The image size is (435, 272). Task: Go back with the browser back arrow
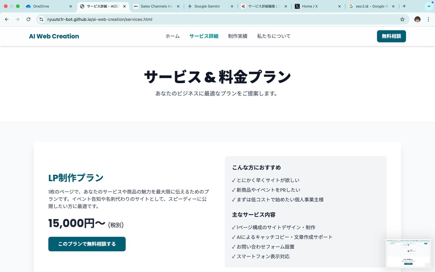[6, 19]
